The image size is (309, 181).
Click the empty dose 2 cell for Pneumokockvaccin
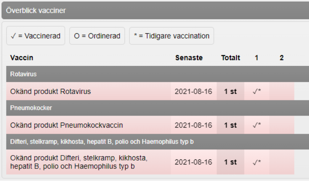click(281, 125)
